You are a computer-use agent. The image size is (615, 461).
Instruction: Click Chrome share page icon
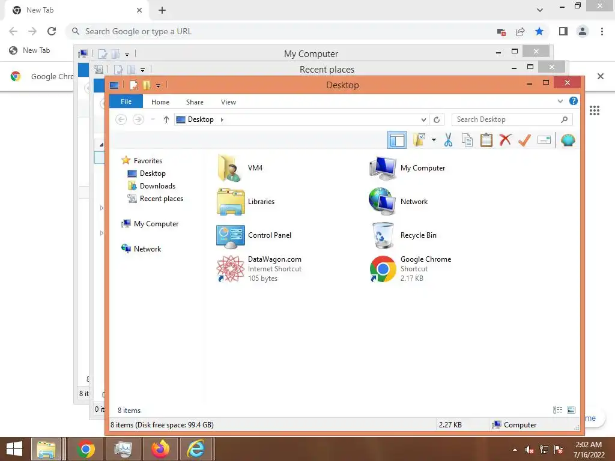[520, 31]
